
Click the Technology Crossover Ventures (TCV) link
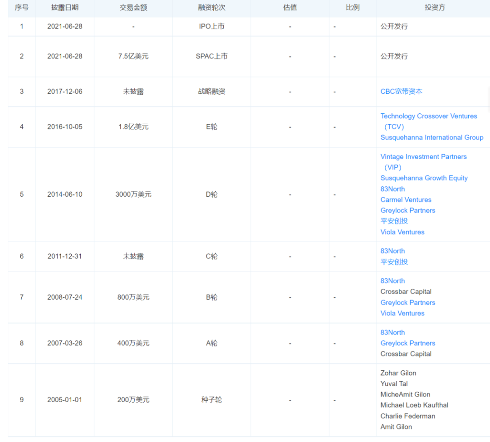click(428, 117)
